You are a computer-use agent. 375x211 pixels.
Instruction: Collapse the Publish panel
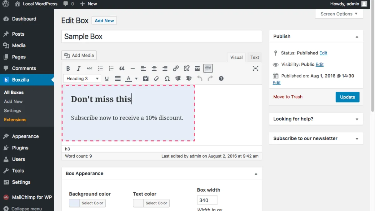[357, 37]
